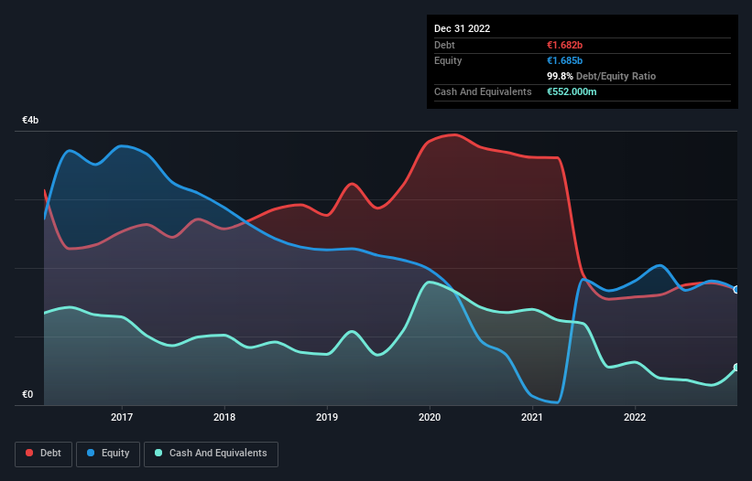Viewport: 752px width, 481px height.
Task: Click the 2022 x-axis label
Action: (635, 417)
